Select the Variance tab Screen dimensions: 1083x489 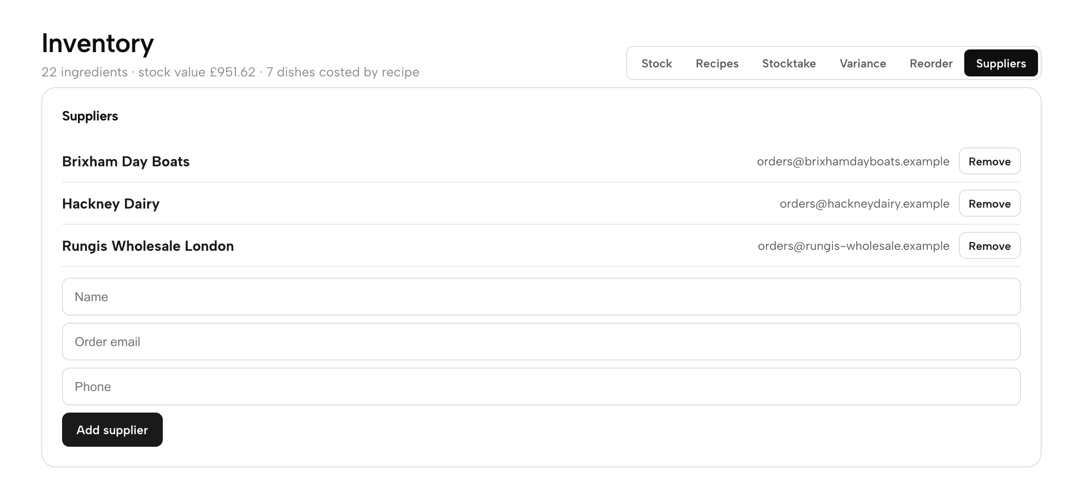point(863,63)
